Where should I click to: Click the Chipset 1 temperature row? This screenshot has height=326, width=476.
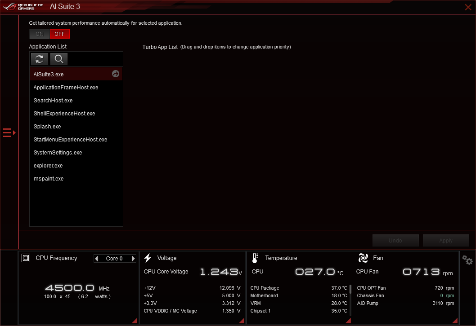pos(299,311)
